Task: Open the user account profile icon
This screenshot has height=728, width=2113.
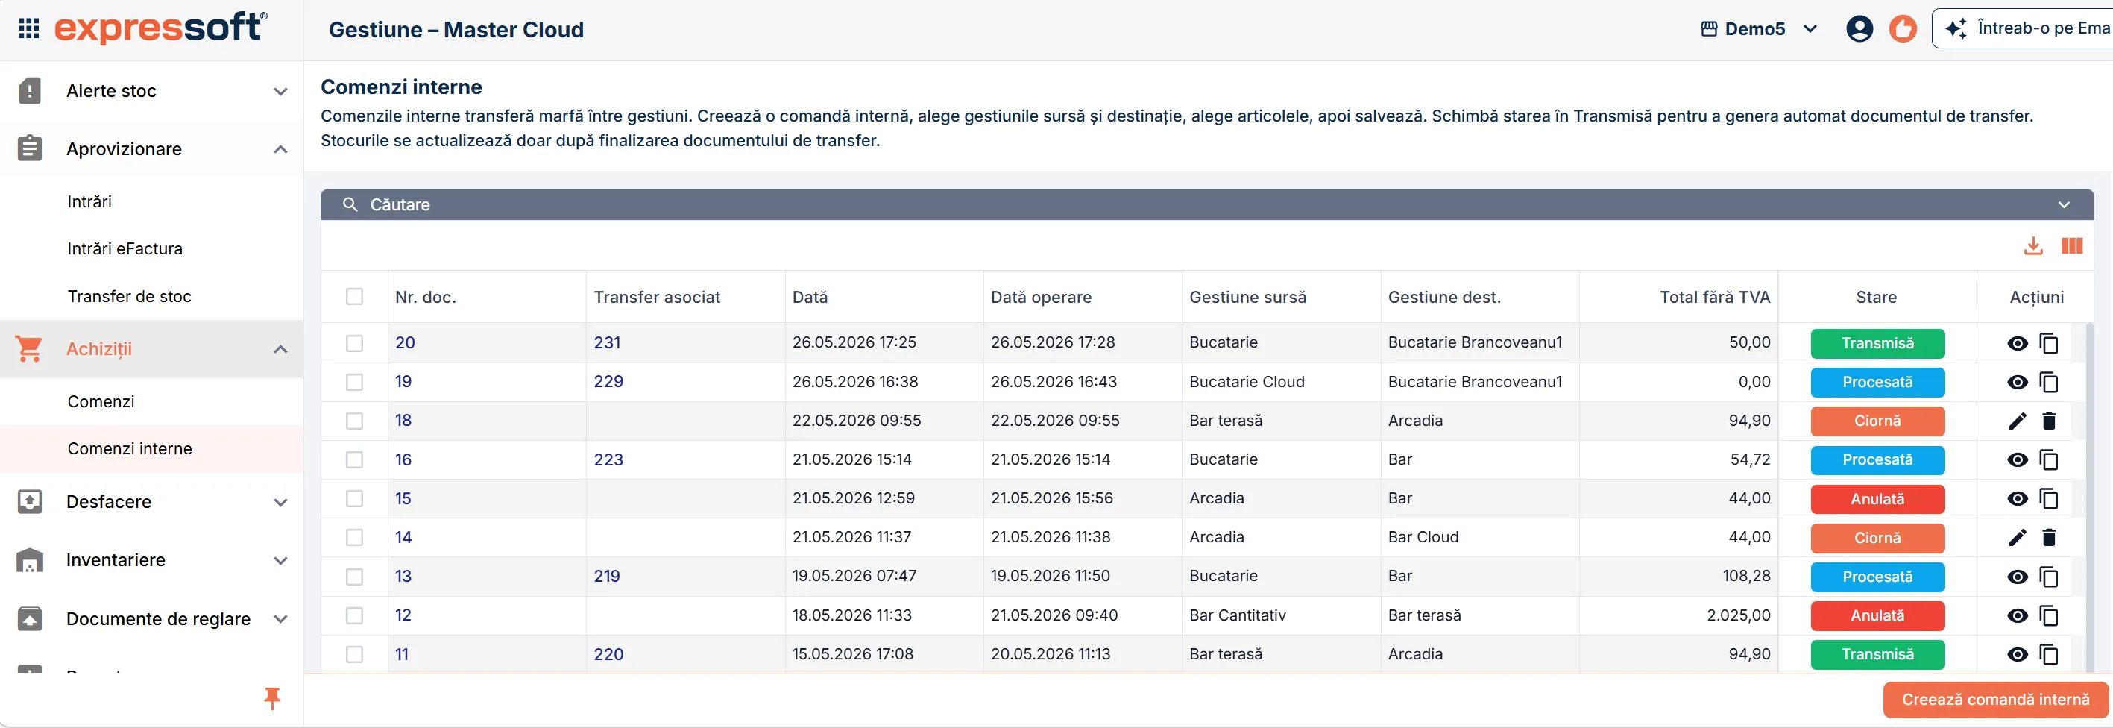Action: coord(1859,29)
